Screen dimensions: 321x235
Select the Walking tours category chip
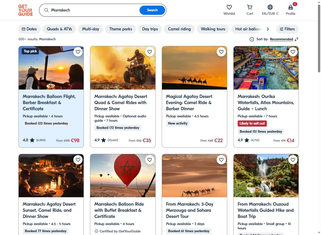pos(213,29)
